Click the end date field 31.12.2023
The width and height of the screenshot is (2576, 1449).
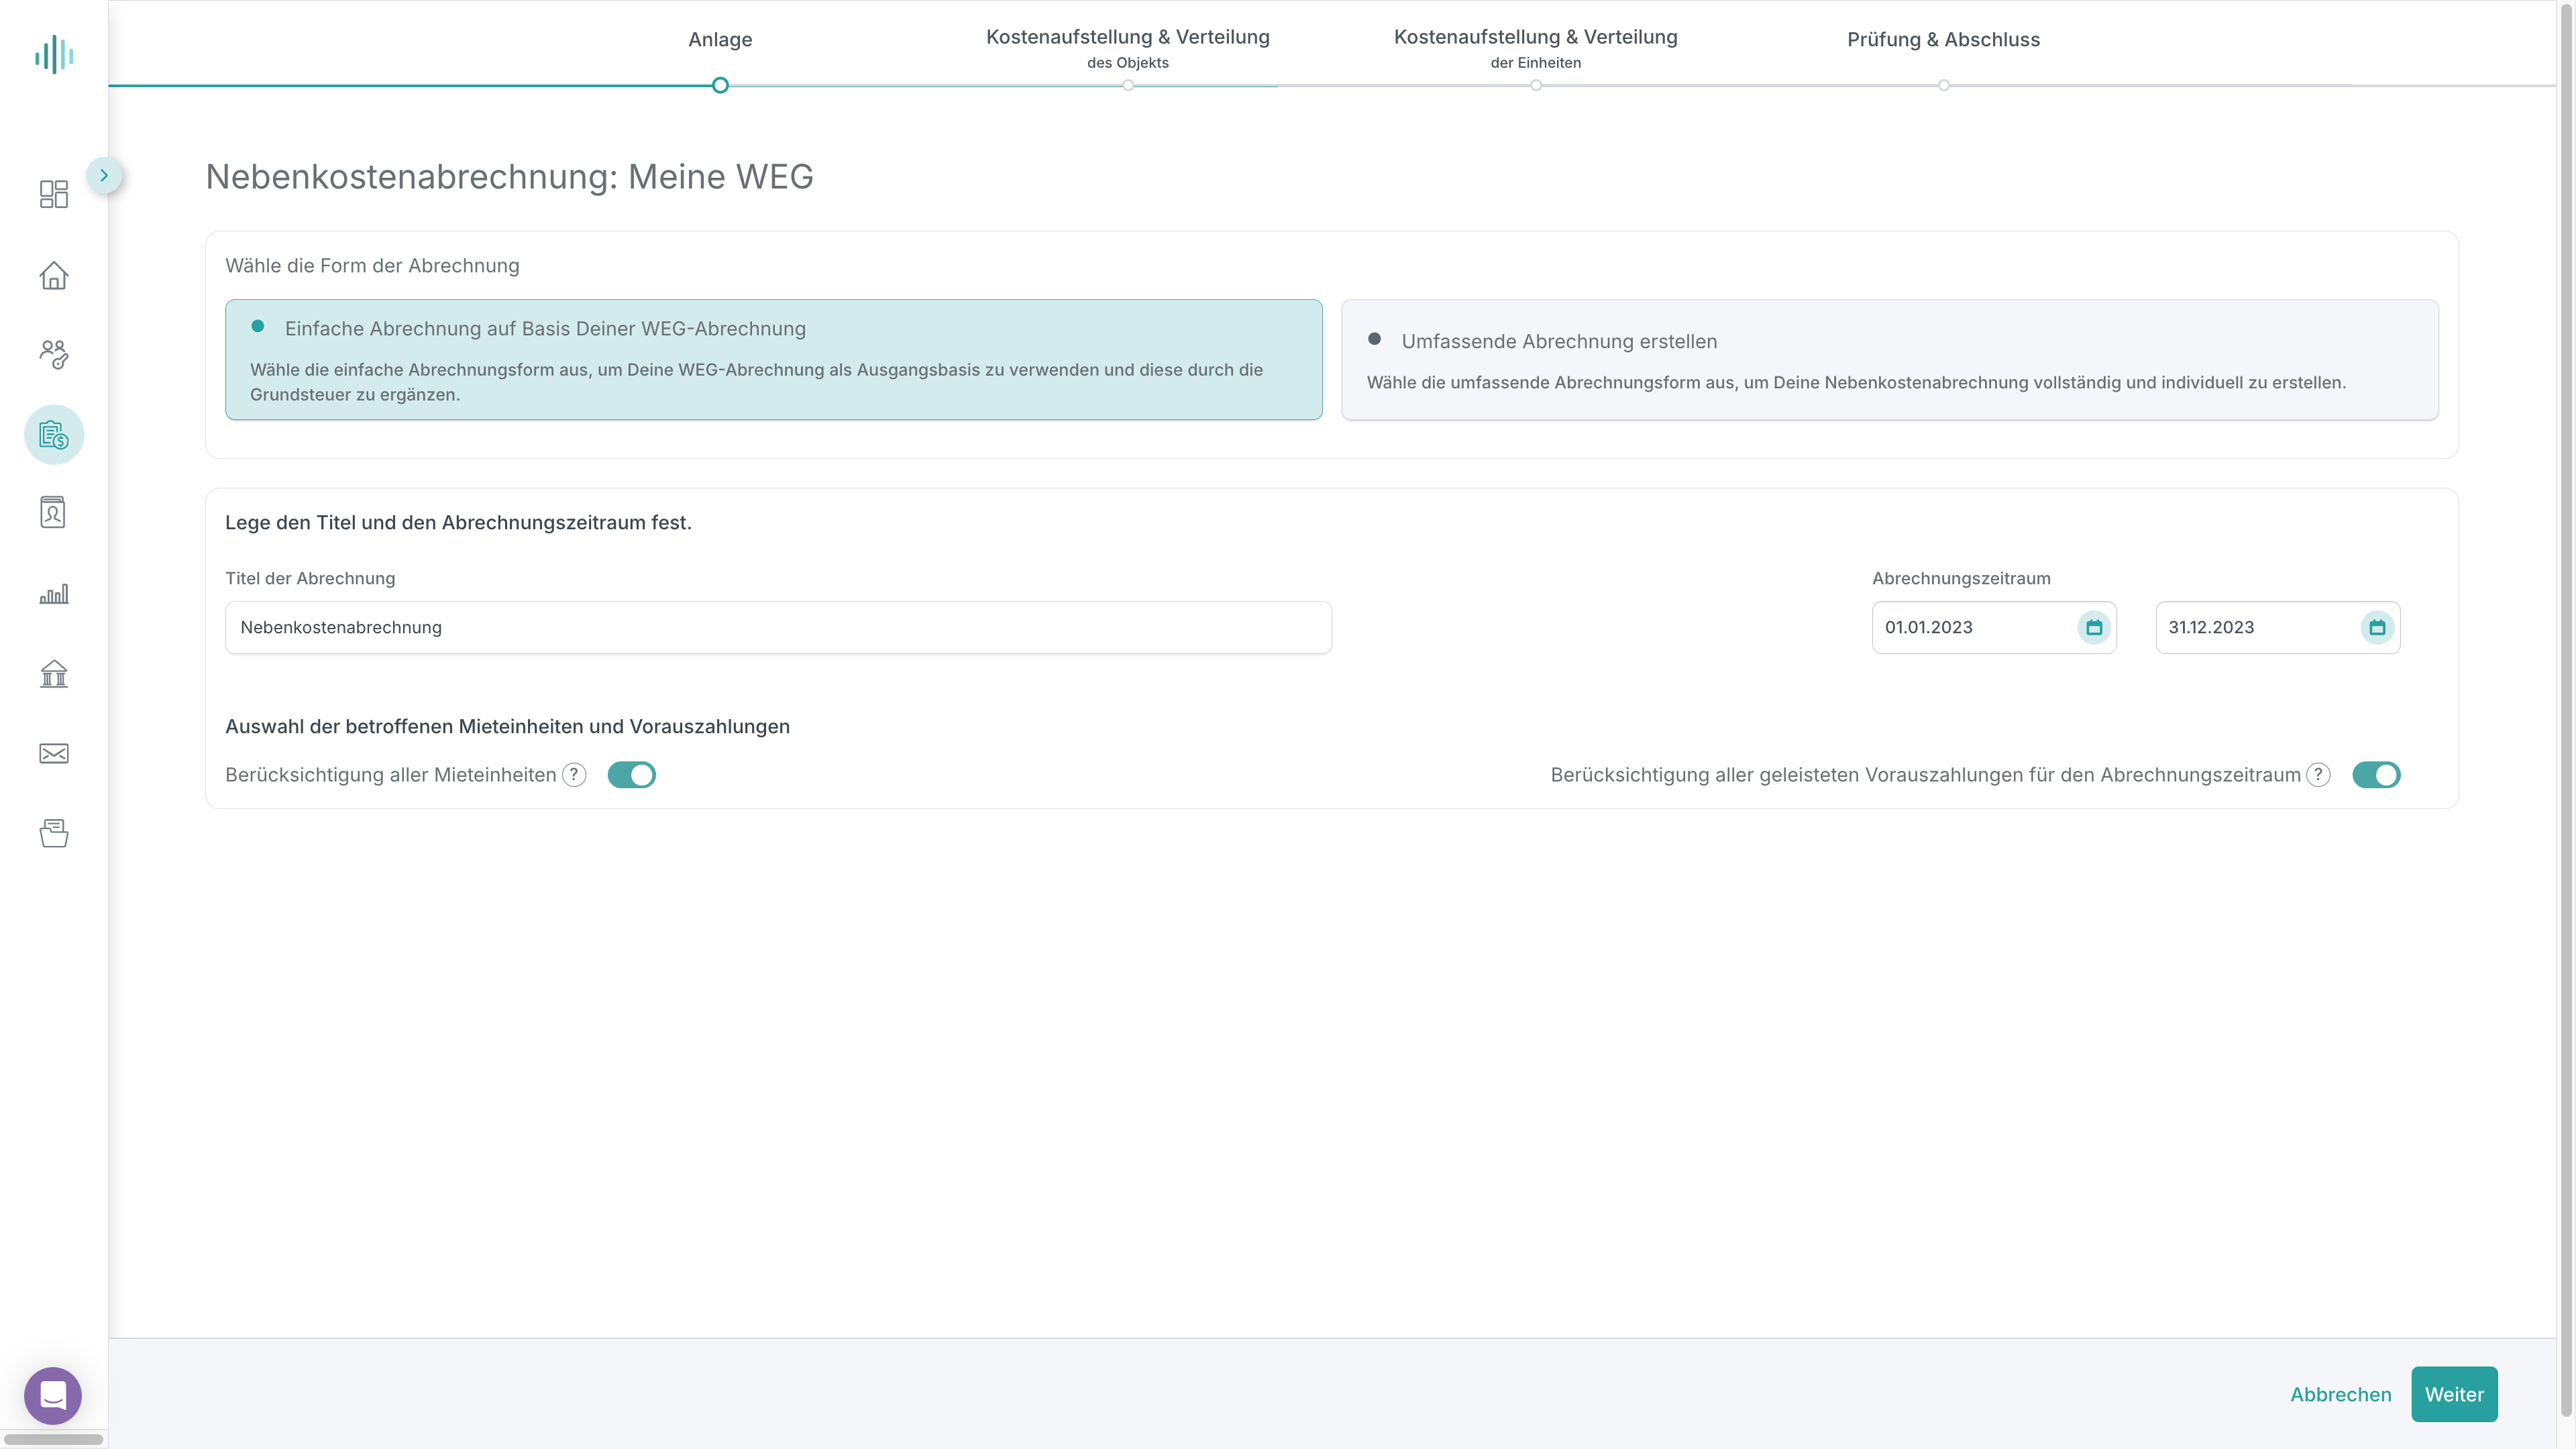tap(2278, 628)
